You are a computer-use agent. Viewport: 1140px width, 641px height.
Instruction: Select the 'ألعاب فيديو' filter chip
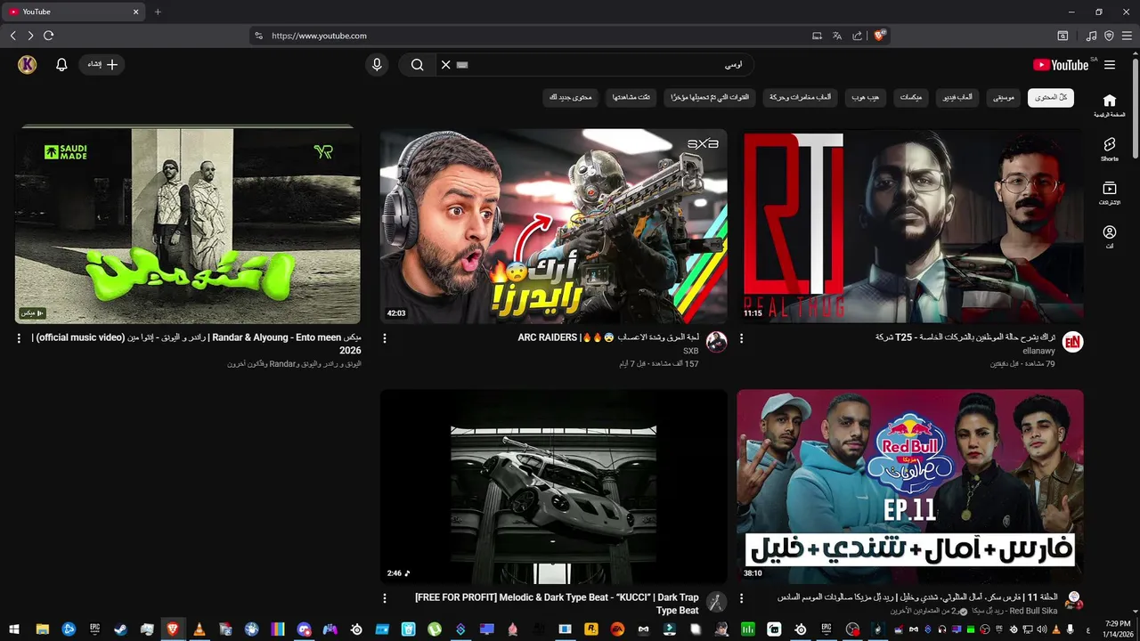pyautogui.click(x=958, y=97)
